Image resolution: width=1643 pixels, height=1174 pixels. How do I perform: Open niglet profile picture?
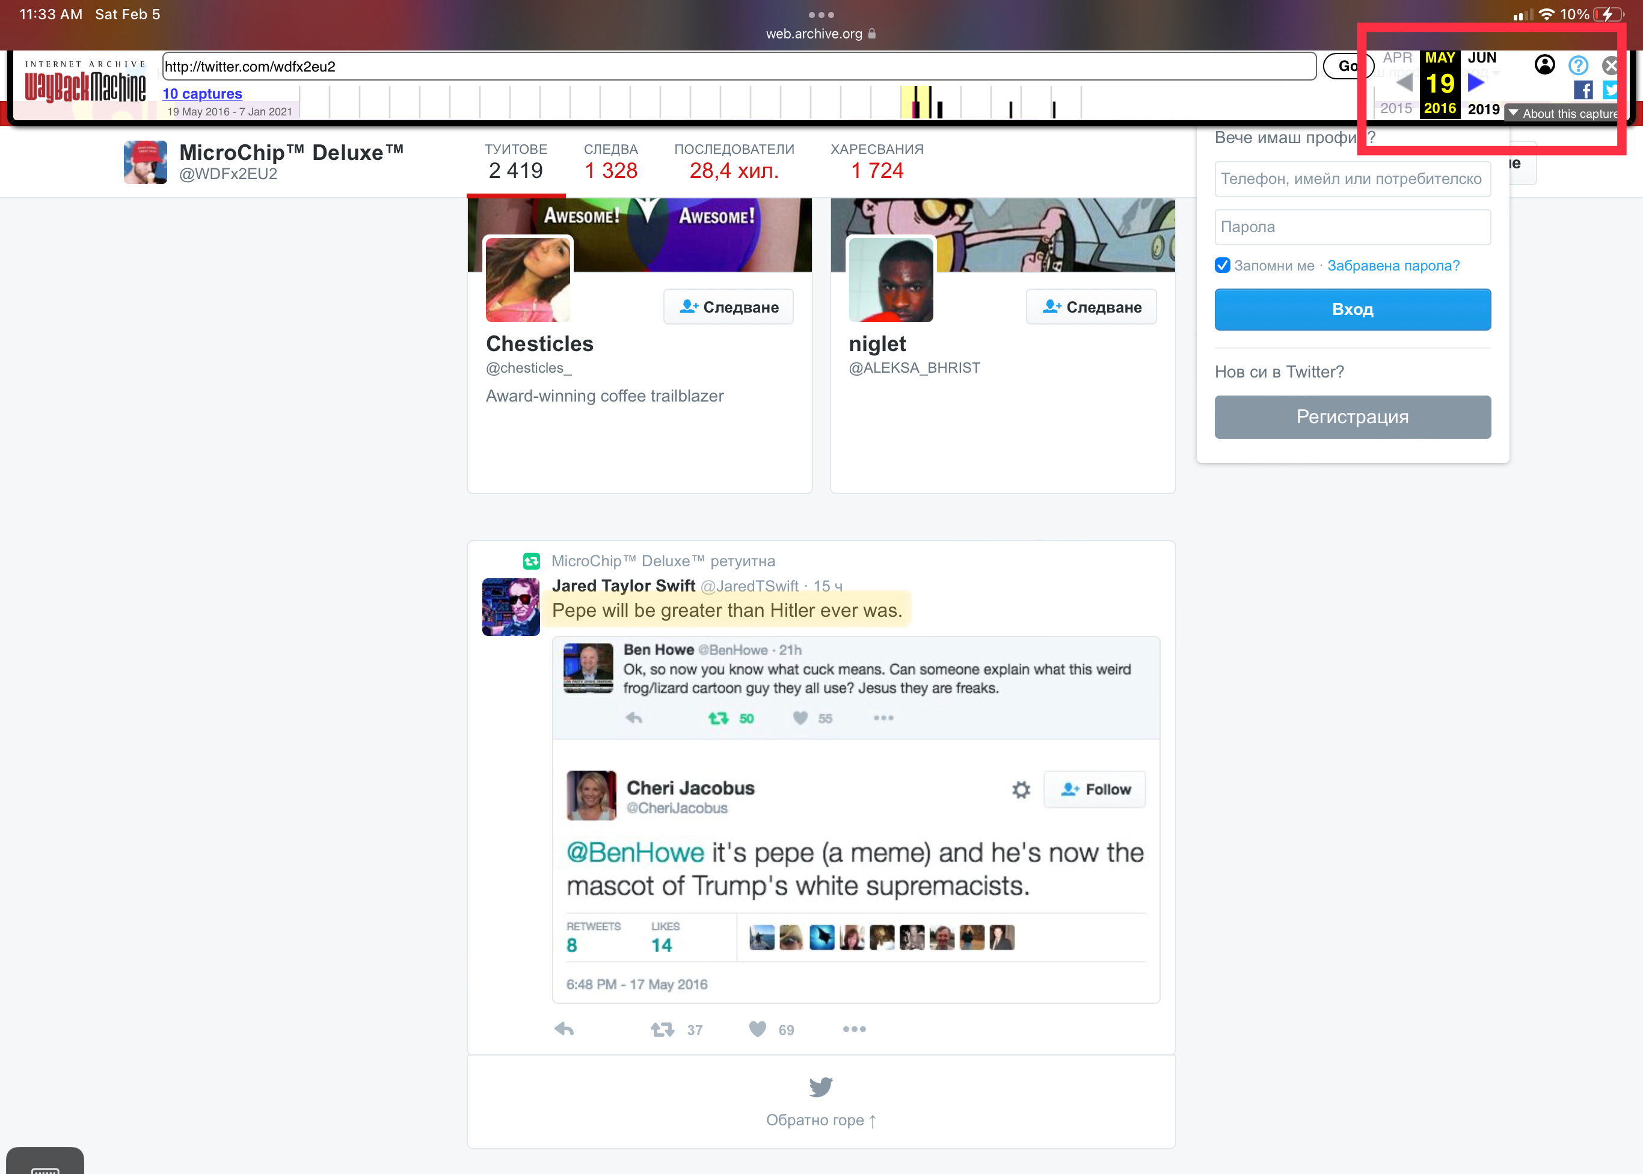pyautogui.click(x=891, y=279)
